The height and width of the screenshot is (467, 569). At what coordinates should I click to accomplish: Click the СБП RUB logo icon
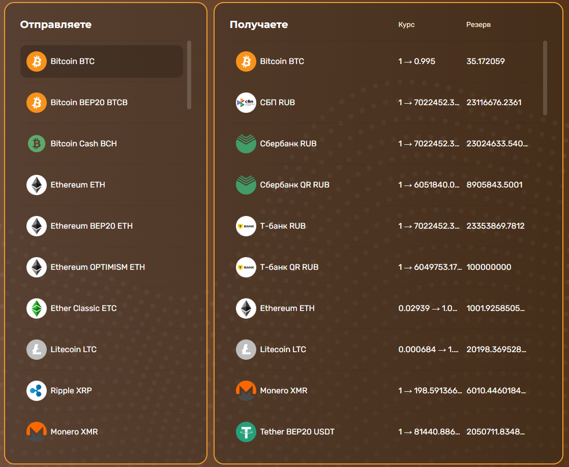tap(246, 103)
